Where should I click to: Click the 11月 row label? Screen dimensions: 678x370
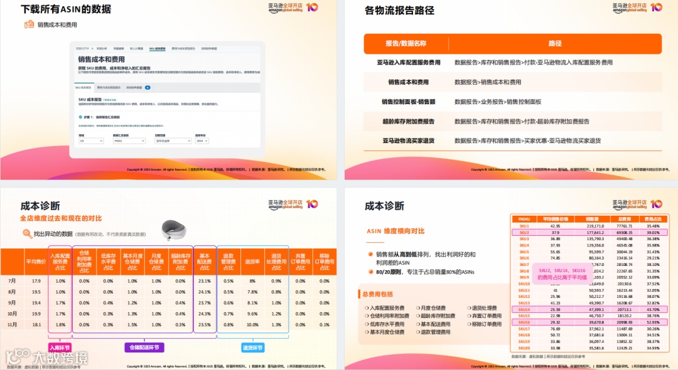12,325
